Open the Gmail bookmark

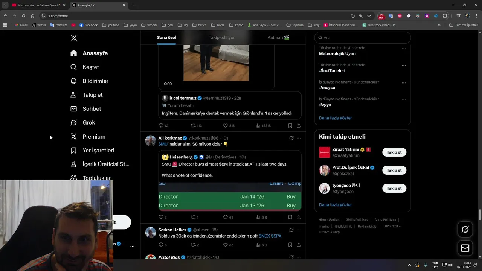pos(21,25)
